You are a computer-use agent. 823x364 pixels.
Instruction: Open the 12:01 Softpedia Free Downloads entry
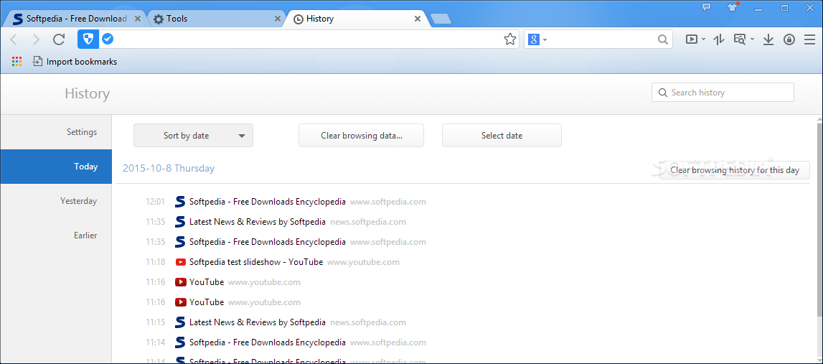(267, 202)
